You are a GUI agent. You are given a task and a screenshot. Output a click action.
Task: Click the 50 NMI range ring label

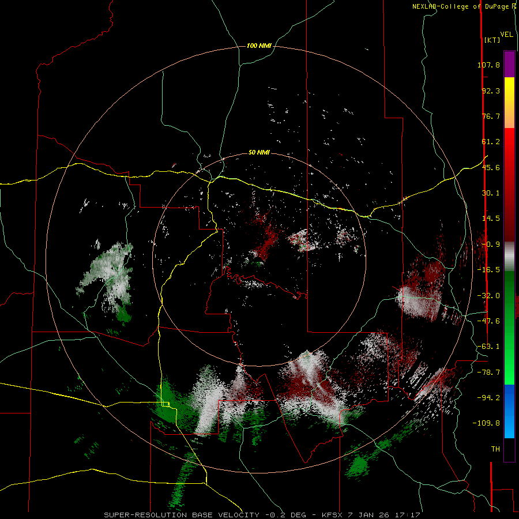pyautogui.click(x=259, y=153)
